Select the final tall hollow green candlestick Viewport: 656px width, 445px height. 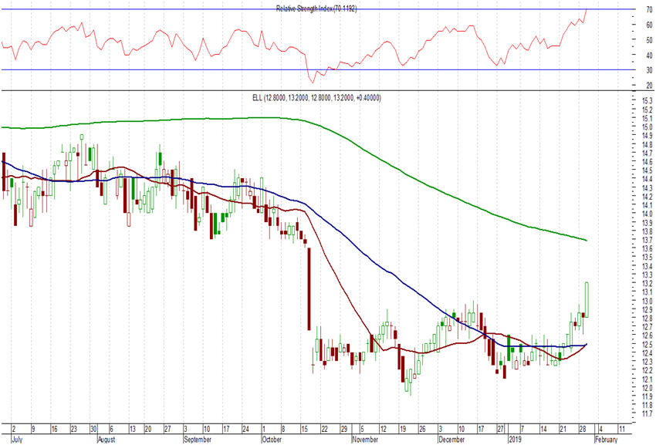tap(587, 299)
